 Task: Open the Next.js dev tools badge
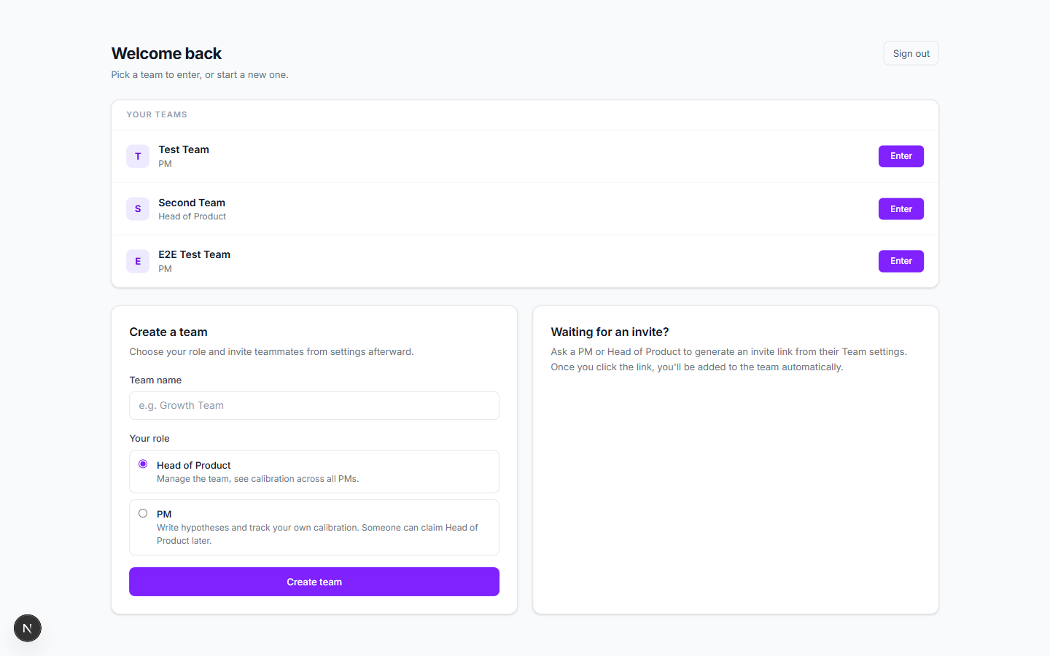pos(28,628)
